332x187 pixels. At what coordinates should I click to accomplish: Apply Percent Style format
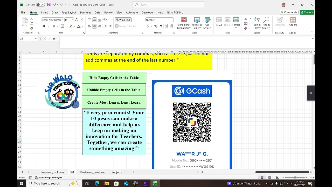(156, 26)
